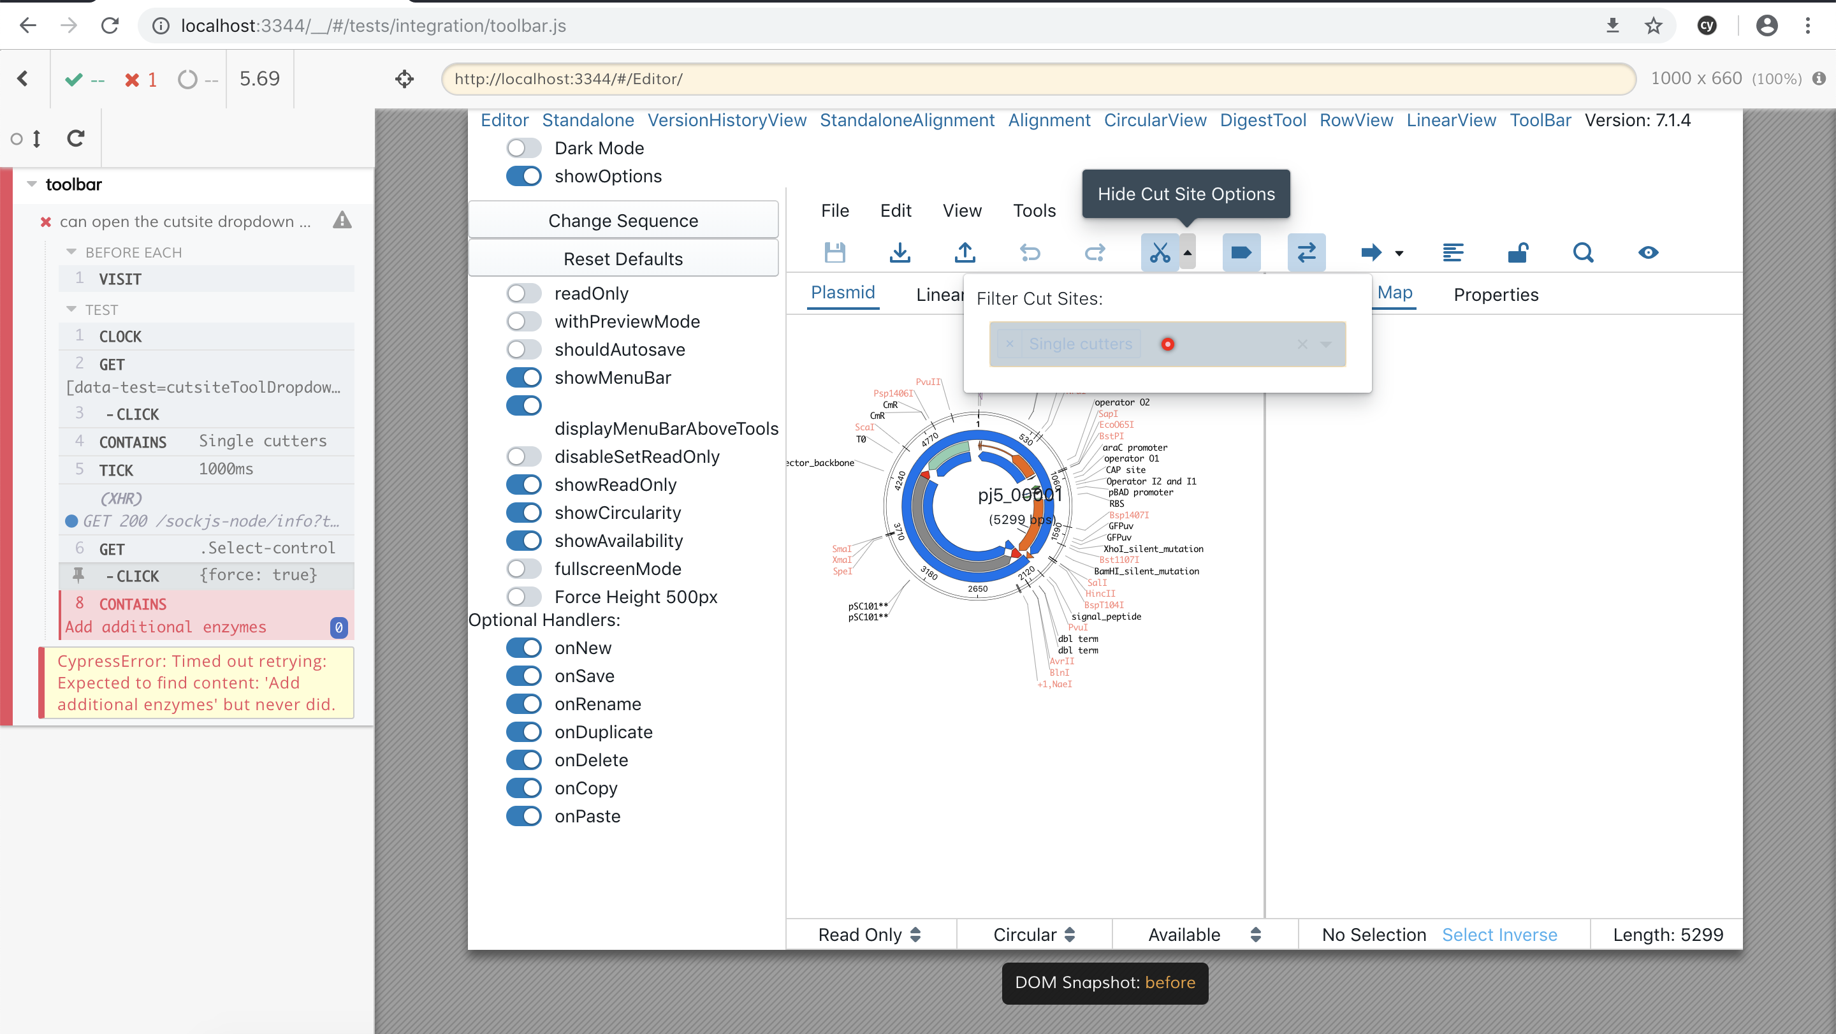Disable the showCircularity toggle

click(x=524, y=513)
